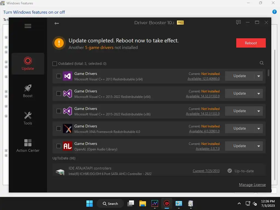Open dropdown arrow for OpenAL Update

click(259, 146)
